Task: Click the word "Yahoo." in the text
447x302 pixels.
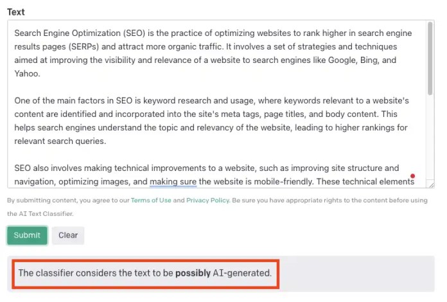Action: coord(27,74)
